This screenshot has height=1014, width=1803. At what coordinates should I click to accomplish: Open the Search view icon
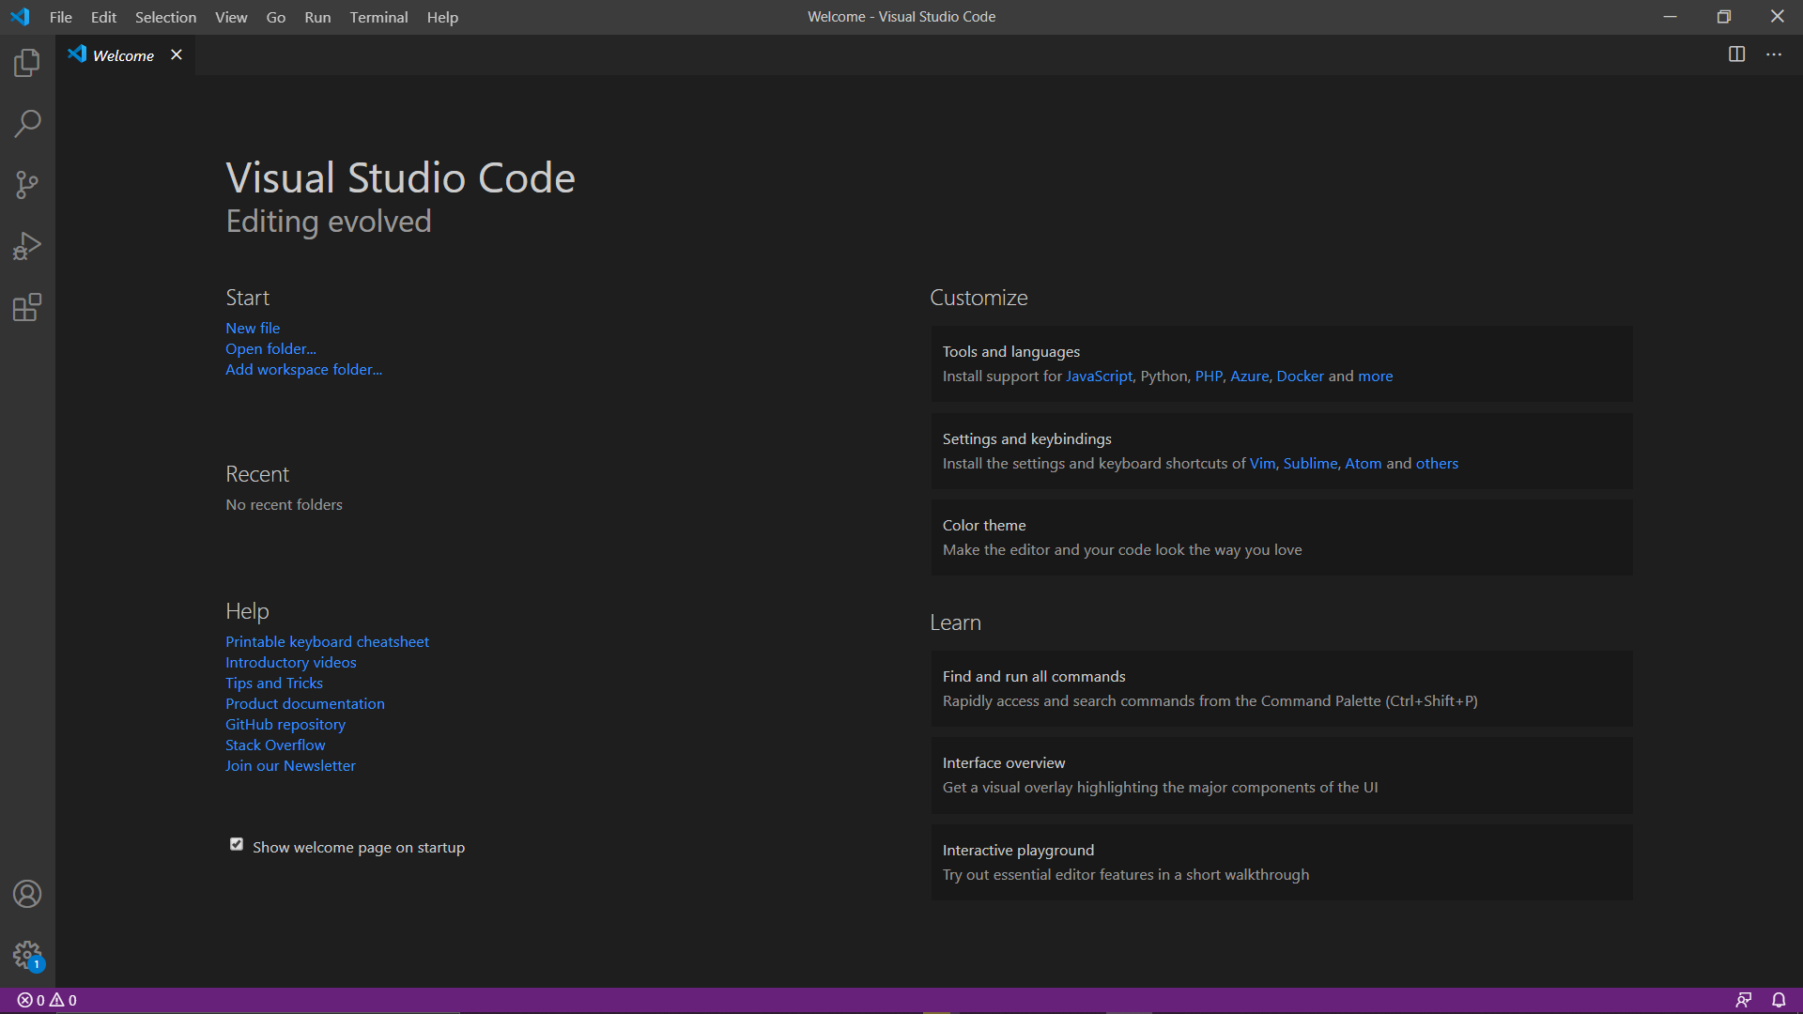point(27,124)
